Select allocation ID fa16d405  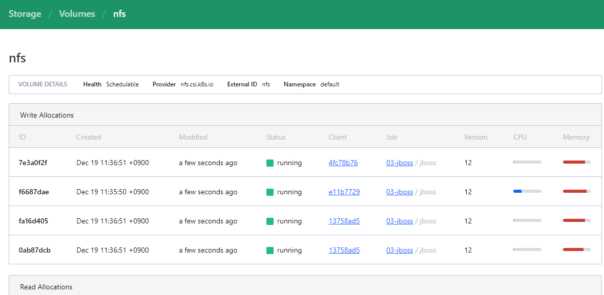34,221
